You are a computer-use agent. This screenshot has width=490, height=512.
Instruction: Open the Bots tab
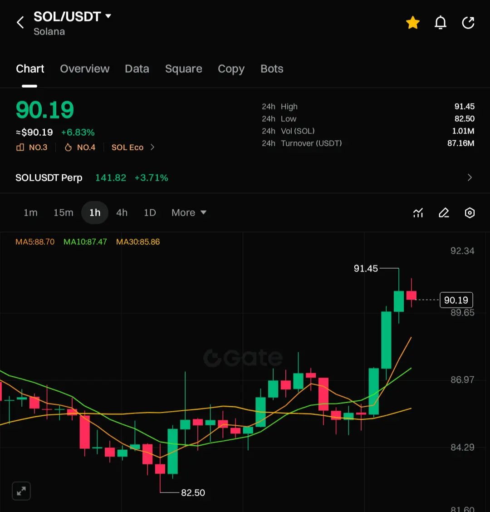coord(272,69)
